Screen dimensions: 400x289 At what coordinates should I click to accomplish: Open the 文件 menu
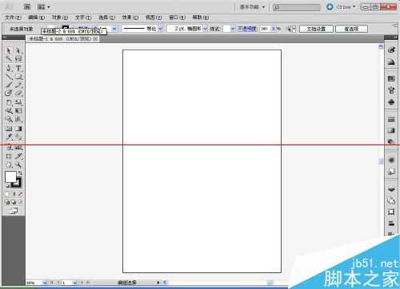coord(13,18)
